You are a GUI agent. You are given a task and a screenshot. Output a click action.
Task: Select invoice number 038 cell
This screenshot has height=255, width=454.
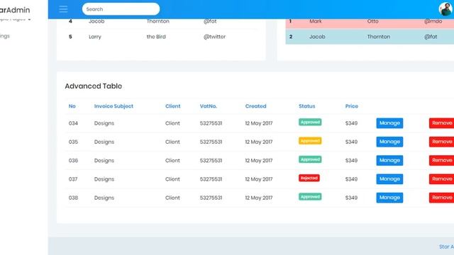73,198
